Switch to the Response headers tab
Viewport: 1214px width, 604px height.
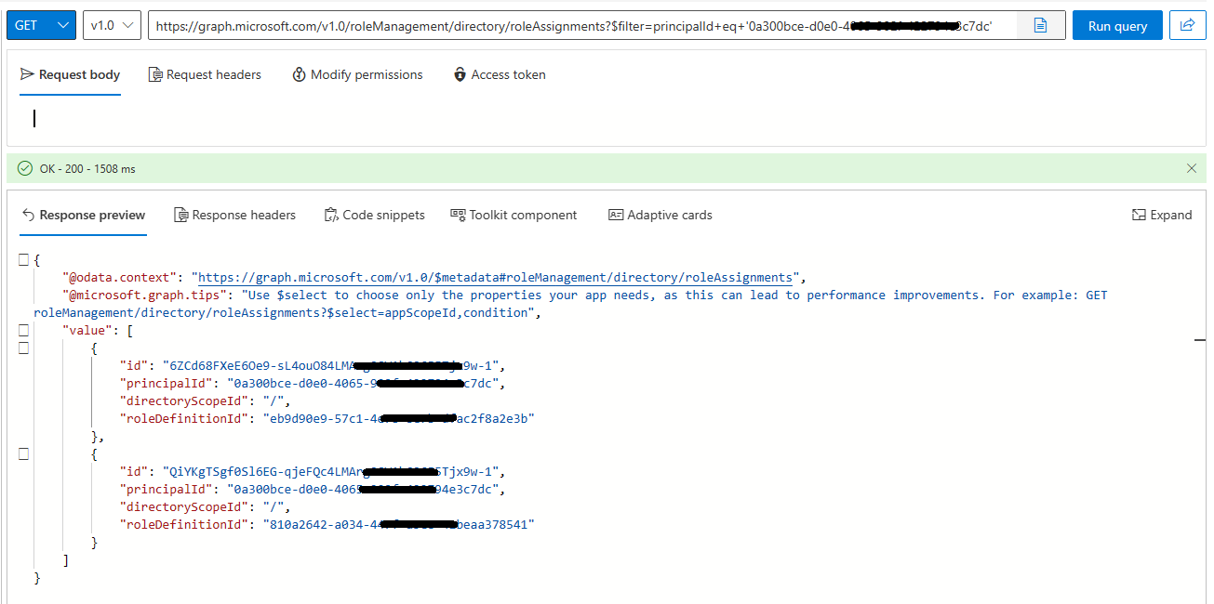pos(234,215)
